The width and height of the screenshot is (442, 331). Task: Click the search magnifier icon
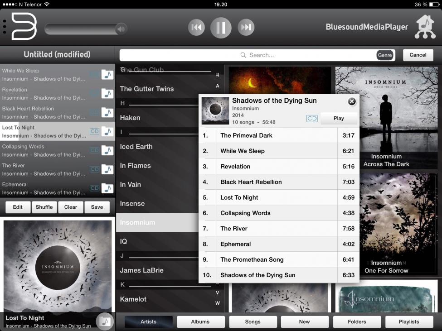click(243, 55)
